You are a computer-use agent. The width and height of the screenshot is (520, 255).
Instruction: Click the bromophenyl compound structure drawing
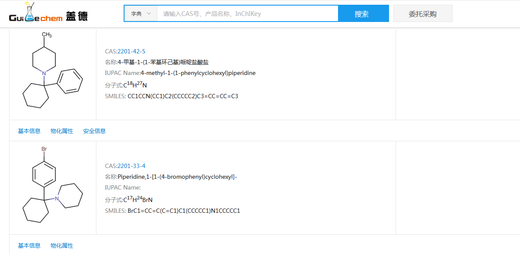point(52,187)
